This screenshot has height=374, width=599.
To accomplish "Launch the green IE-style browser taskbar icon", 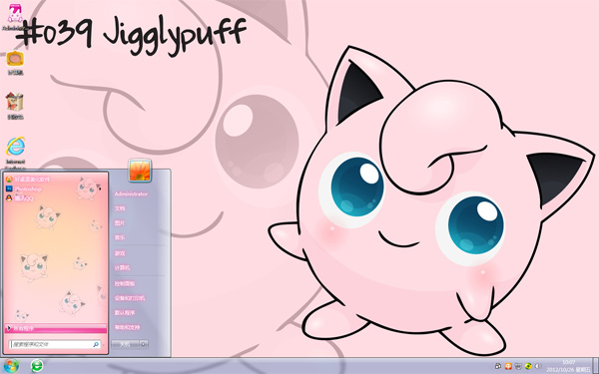I will [x=37, y=366].
